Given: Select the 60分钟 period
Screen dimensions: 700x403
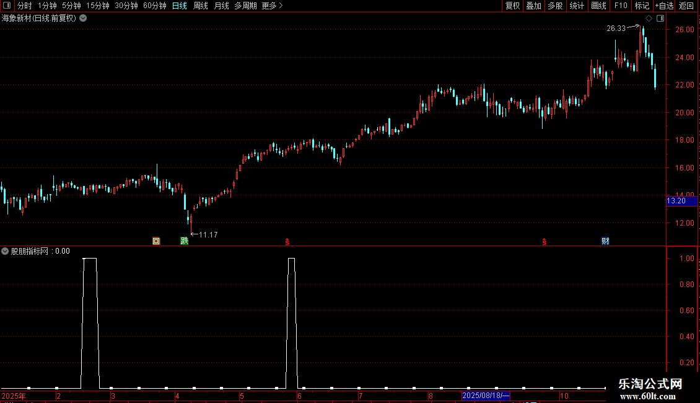Looking at the screenshot, I should [155, 6].
